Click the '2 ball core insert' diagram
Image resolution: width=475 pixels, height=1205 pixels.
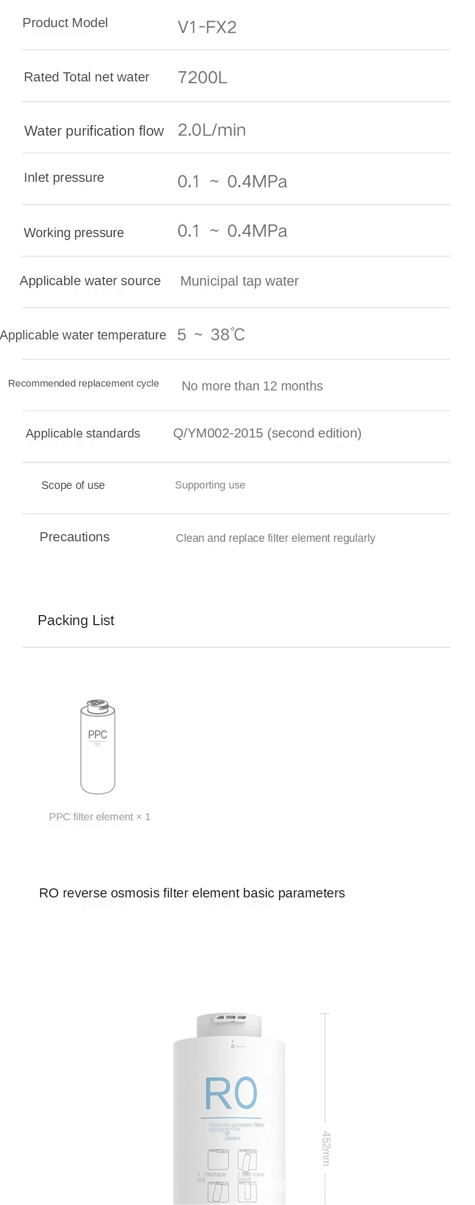click(x=247, y=1160)
